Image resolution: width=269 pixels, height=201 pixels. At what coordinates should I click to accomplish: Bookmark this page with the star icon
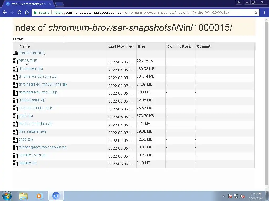tap(256, 12)
